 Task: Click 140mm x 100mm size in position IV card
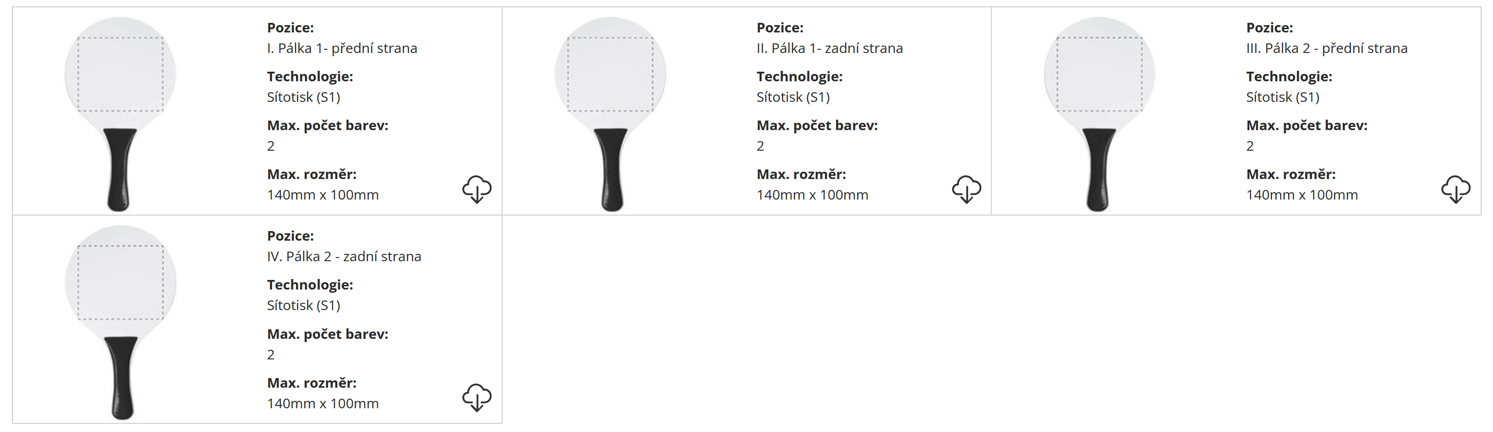[323, 404]
